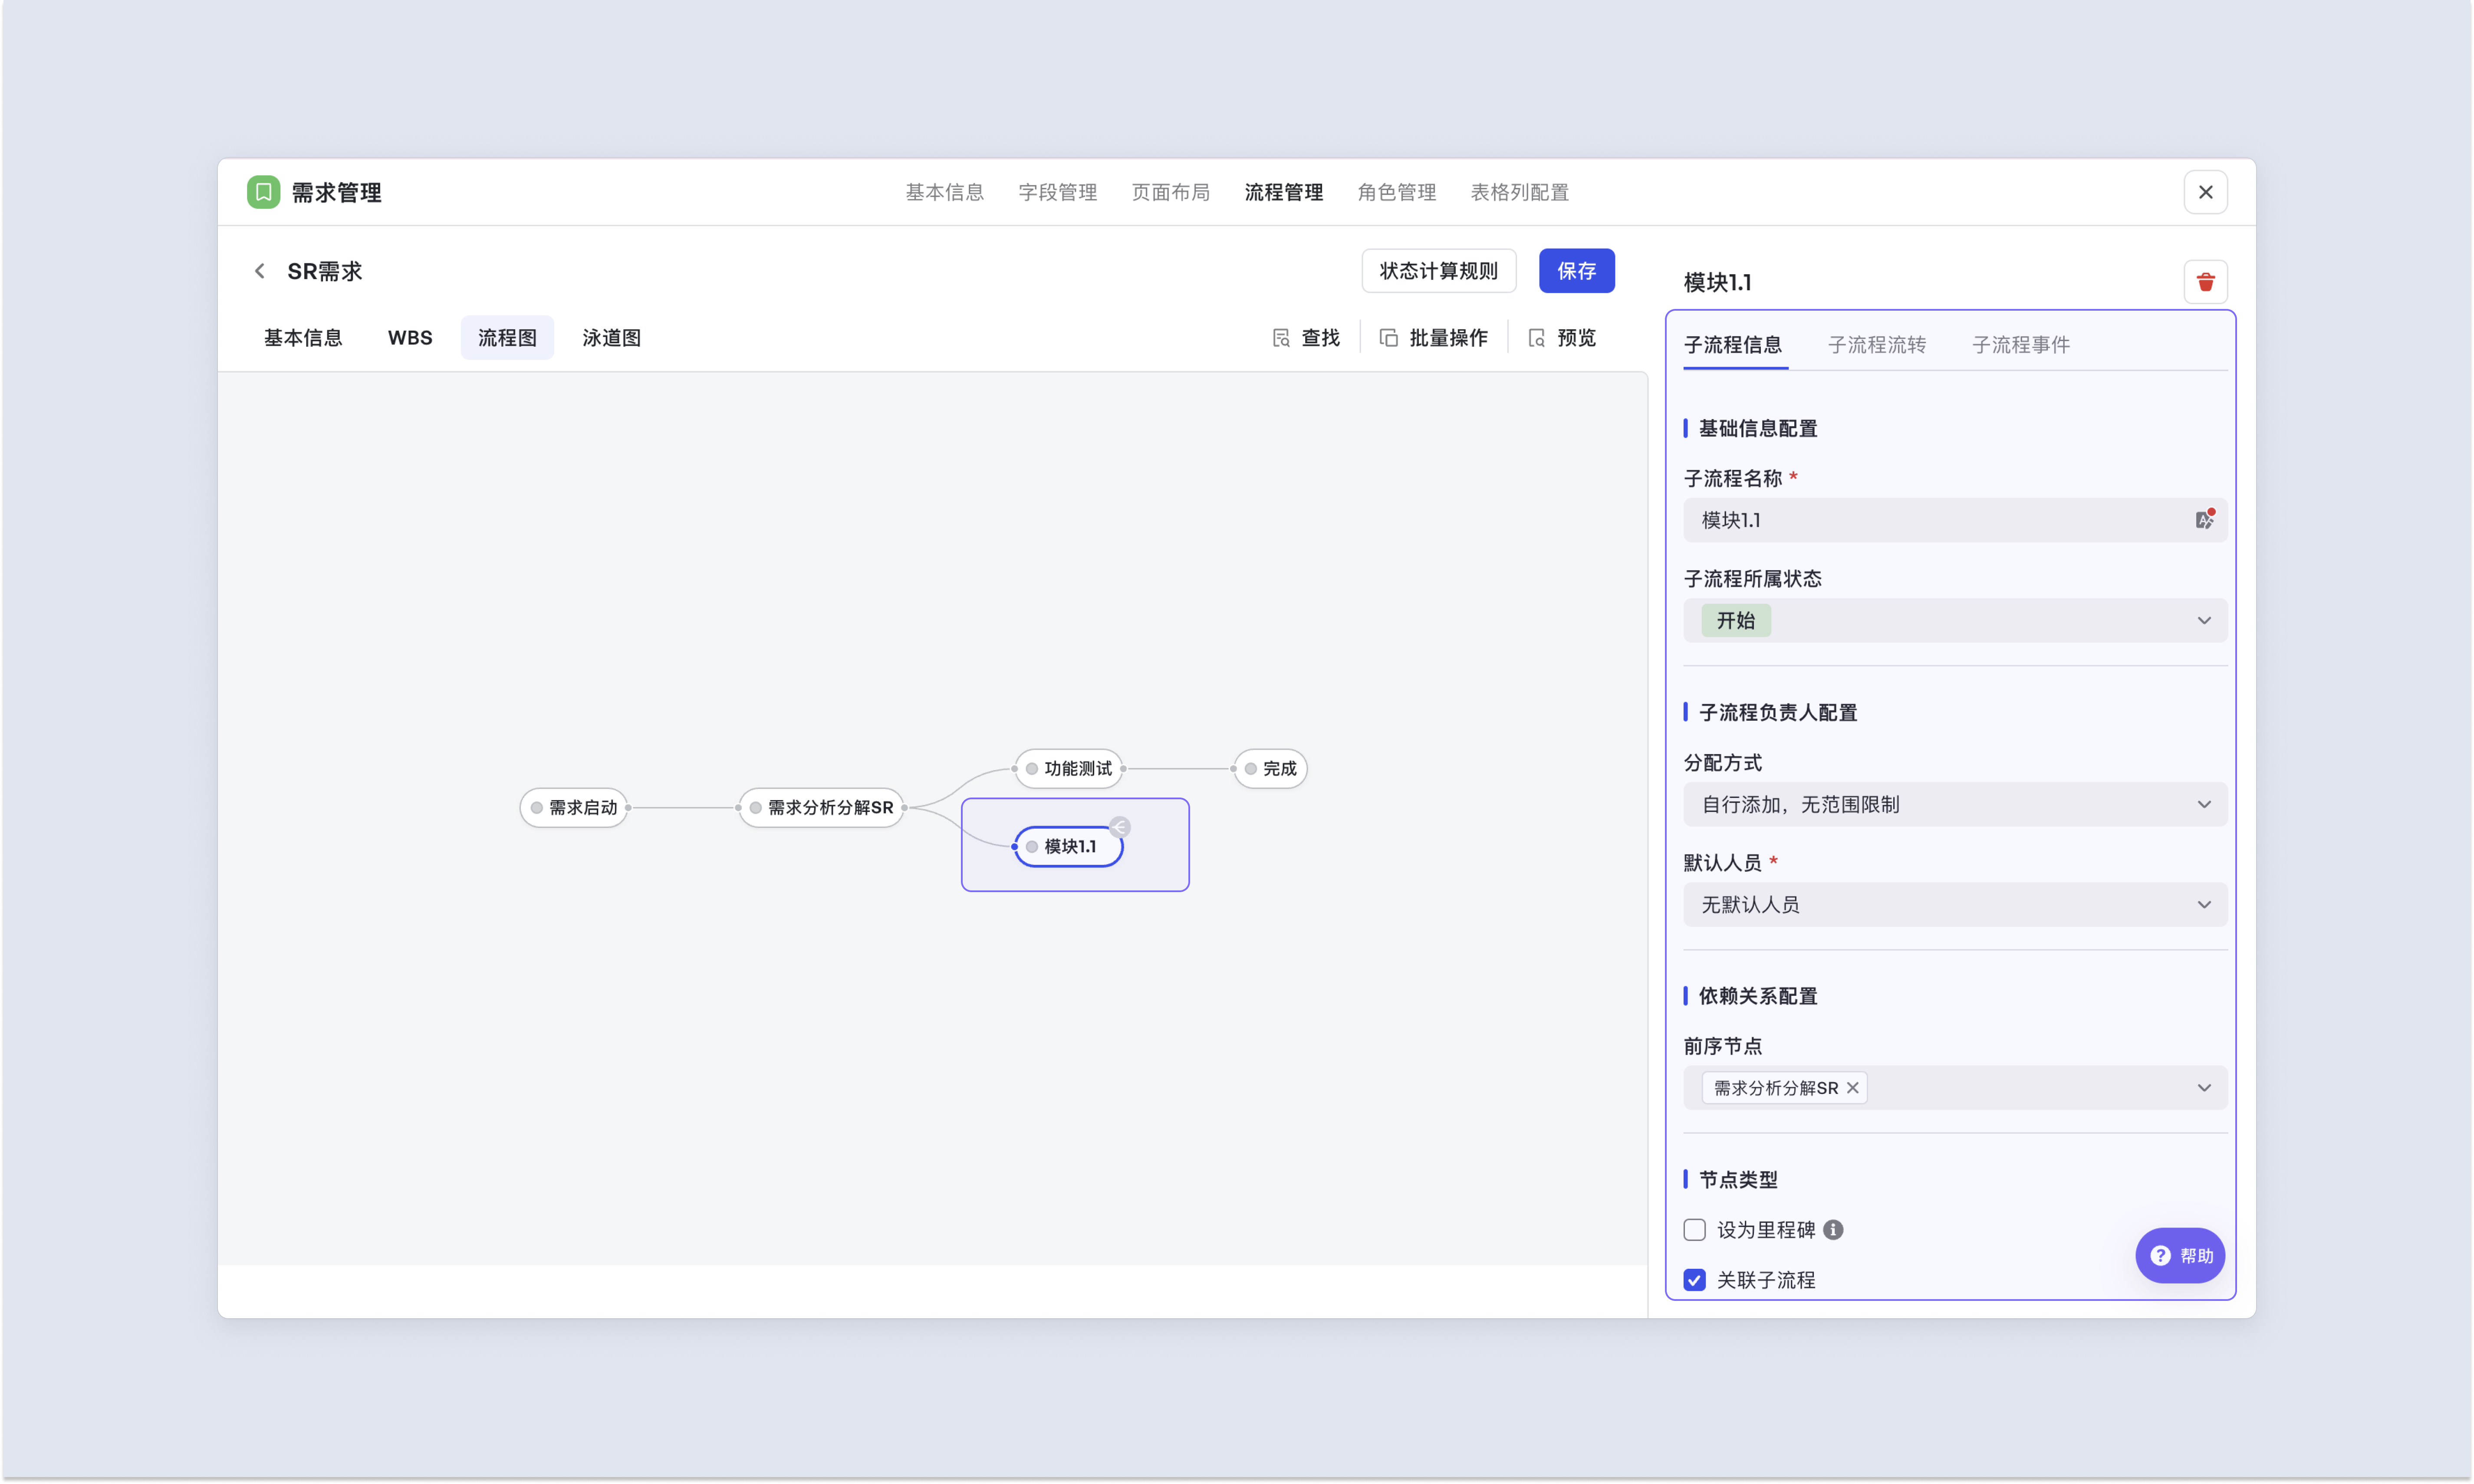Click the 查找 toolbar button
Image resolution: width=2474 pixels, height=1484 pixels.
1306,338
